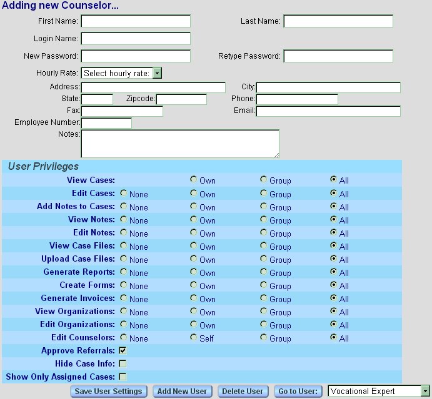Click the First Name input field

tap(136, 21)
